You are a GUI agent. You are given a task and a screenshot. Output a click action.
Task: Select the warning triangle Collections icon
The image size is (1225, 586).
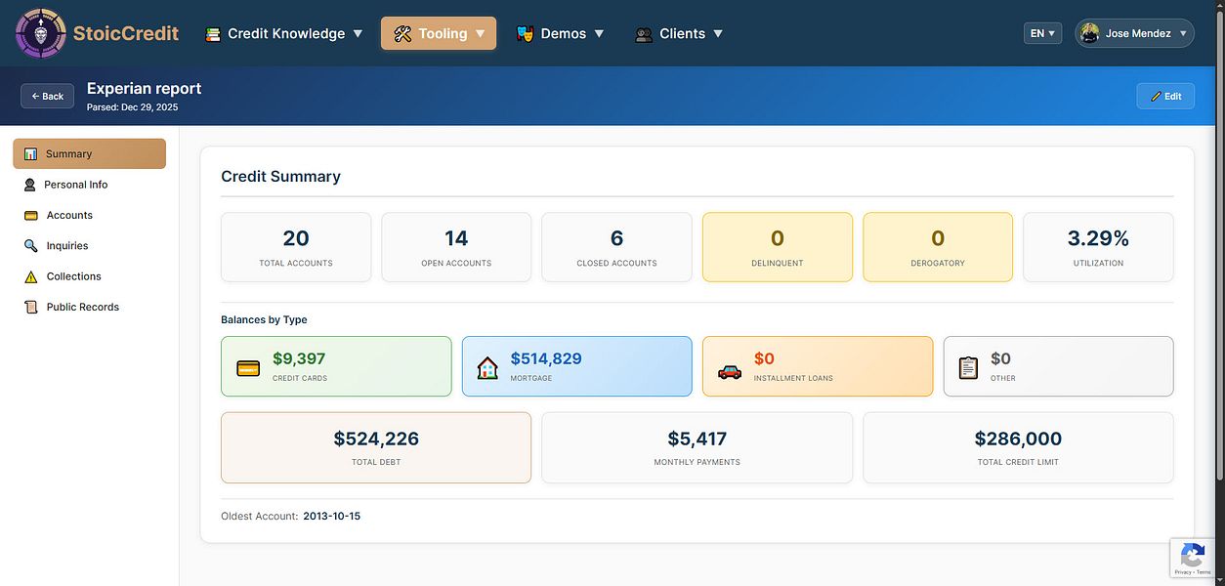click(x=28, y=275)
